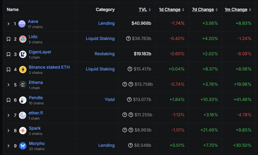The height and width of the screenshot is (155, 258).
Task: Click the question mark icon beside Lido TVL
Action: pos(128,38)
